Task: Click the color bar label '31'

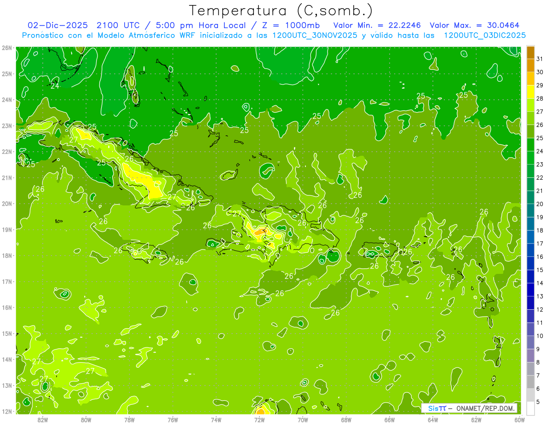Action: click(x=540, y=59)
